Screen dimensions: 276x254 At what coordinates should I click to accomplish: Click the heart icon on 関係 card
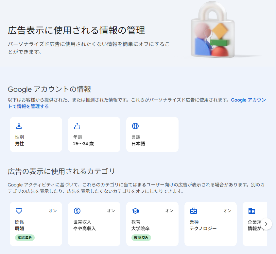click(19, 211)
